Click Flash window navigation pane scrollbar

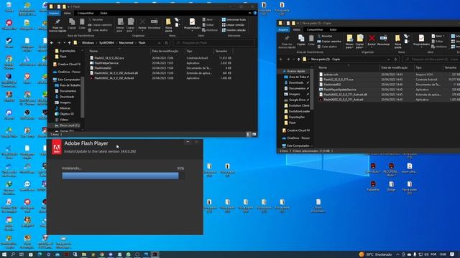[82, 97]
